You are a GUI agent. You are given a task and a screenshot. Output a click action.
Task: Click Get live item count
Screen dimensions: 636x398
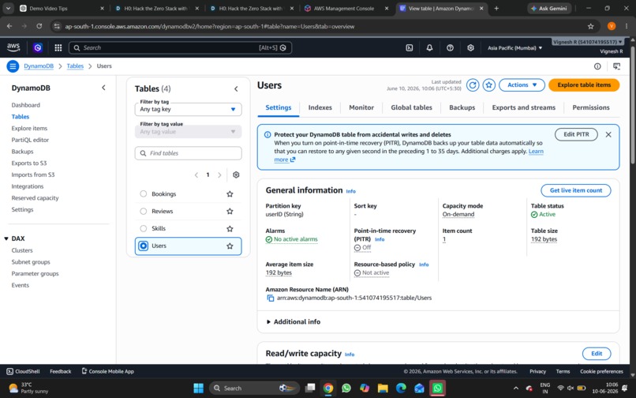point(576,190)
